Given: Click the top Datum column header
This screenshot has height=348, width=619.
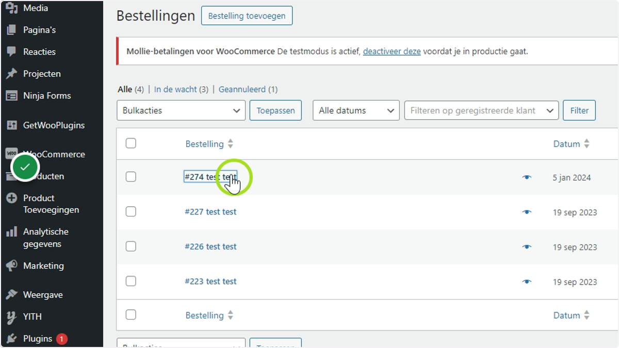Looking at the screenshot, I should (567, 144).
